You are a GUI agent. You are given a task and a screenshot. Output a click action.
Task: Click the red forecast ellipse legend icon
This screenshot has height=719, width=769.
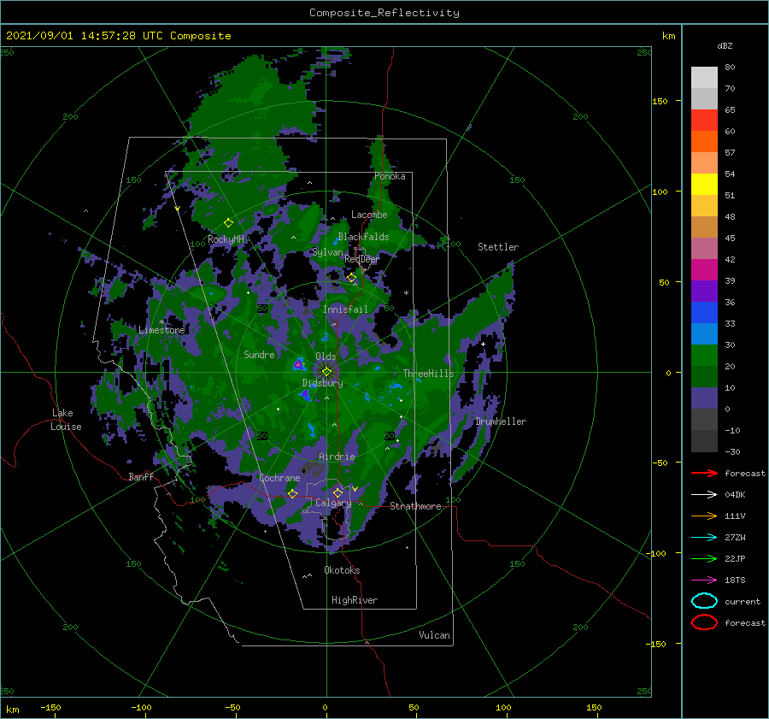704,622
